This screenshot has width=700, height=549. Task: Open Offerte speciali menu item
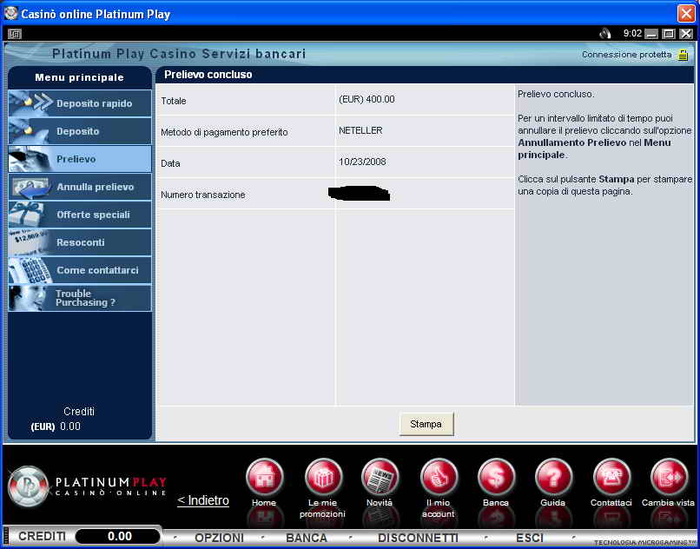[80, 215]
